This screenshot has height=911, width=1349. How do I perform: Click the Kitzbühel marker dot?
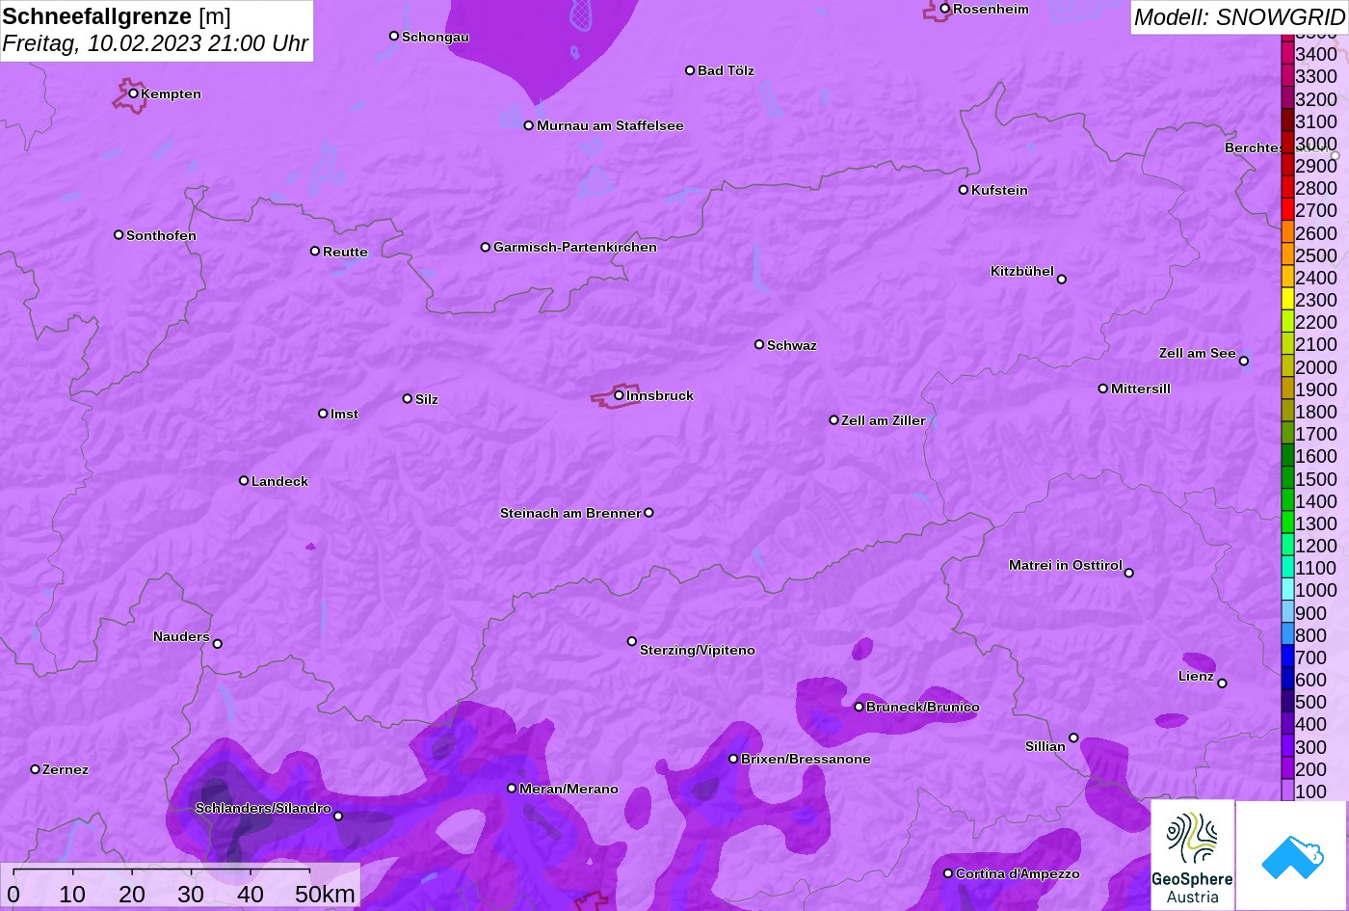tap(1062, 280)
